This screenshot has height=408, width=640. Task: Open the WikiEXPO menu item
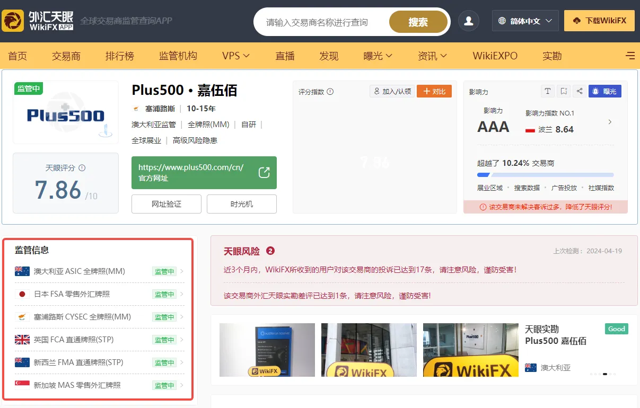coord(495,56)
